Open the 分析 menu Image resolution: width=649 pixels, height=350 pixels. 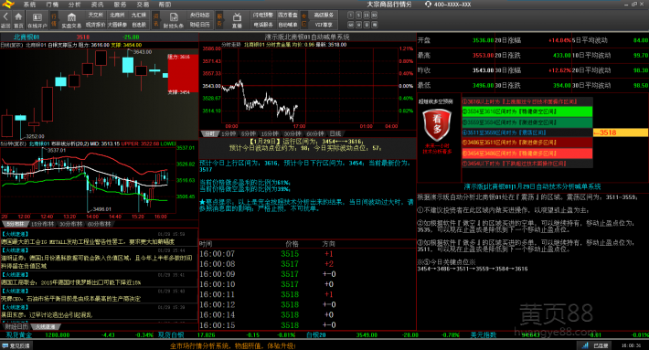pyautogui.click(x=75, y=5)
